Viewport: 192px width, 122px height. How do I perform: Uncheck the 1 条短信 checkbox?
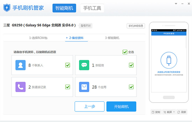point(131,65)
